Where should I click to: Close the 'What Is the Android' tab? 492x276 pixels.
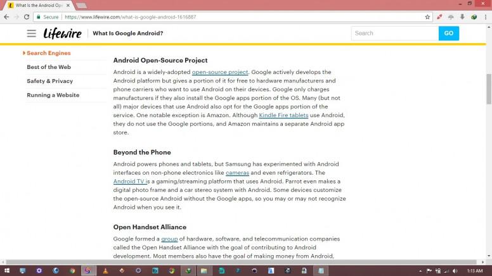pos(68,5)
